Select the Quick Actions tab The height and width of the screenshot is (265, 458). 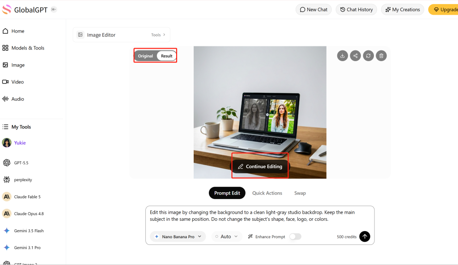(267, 193)
